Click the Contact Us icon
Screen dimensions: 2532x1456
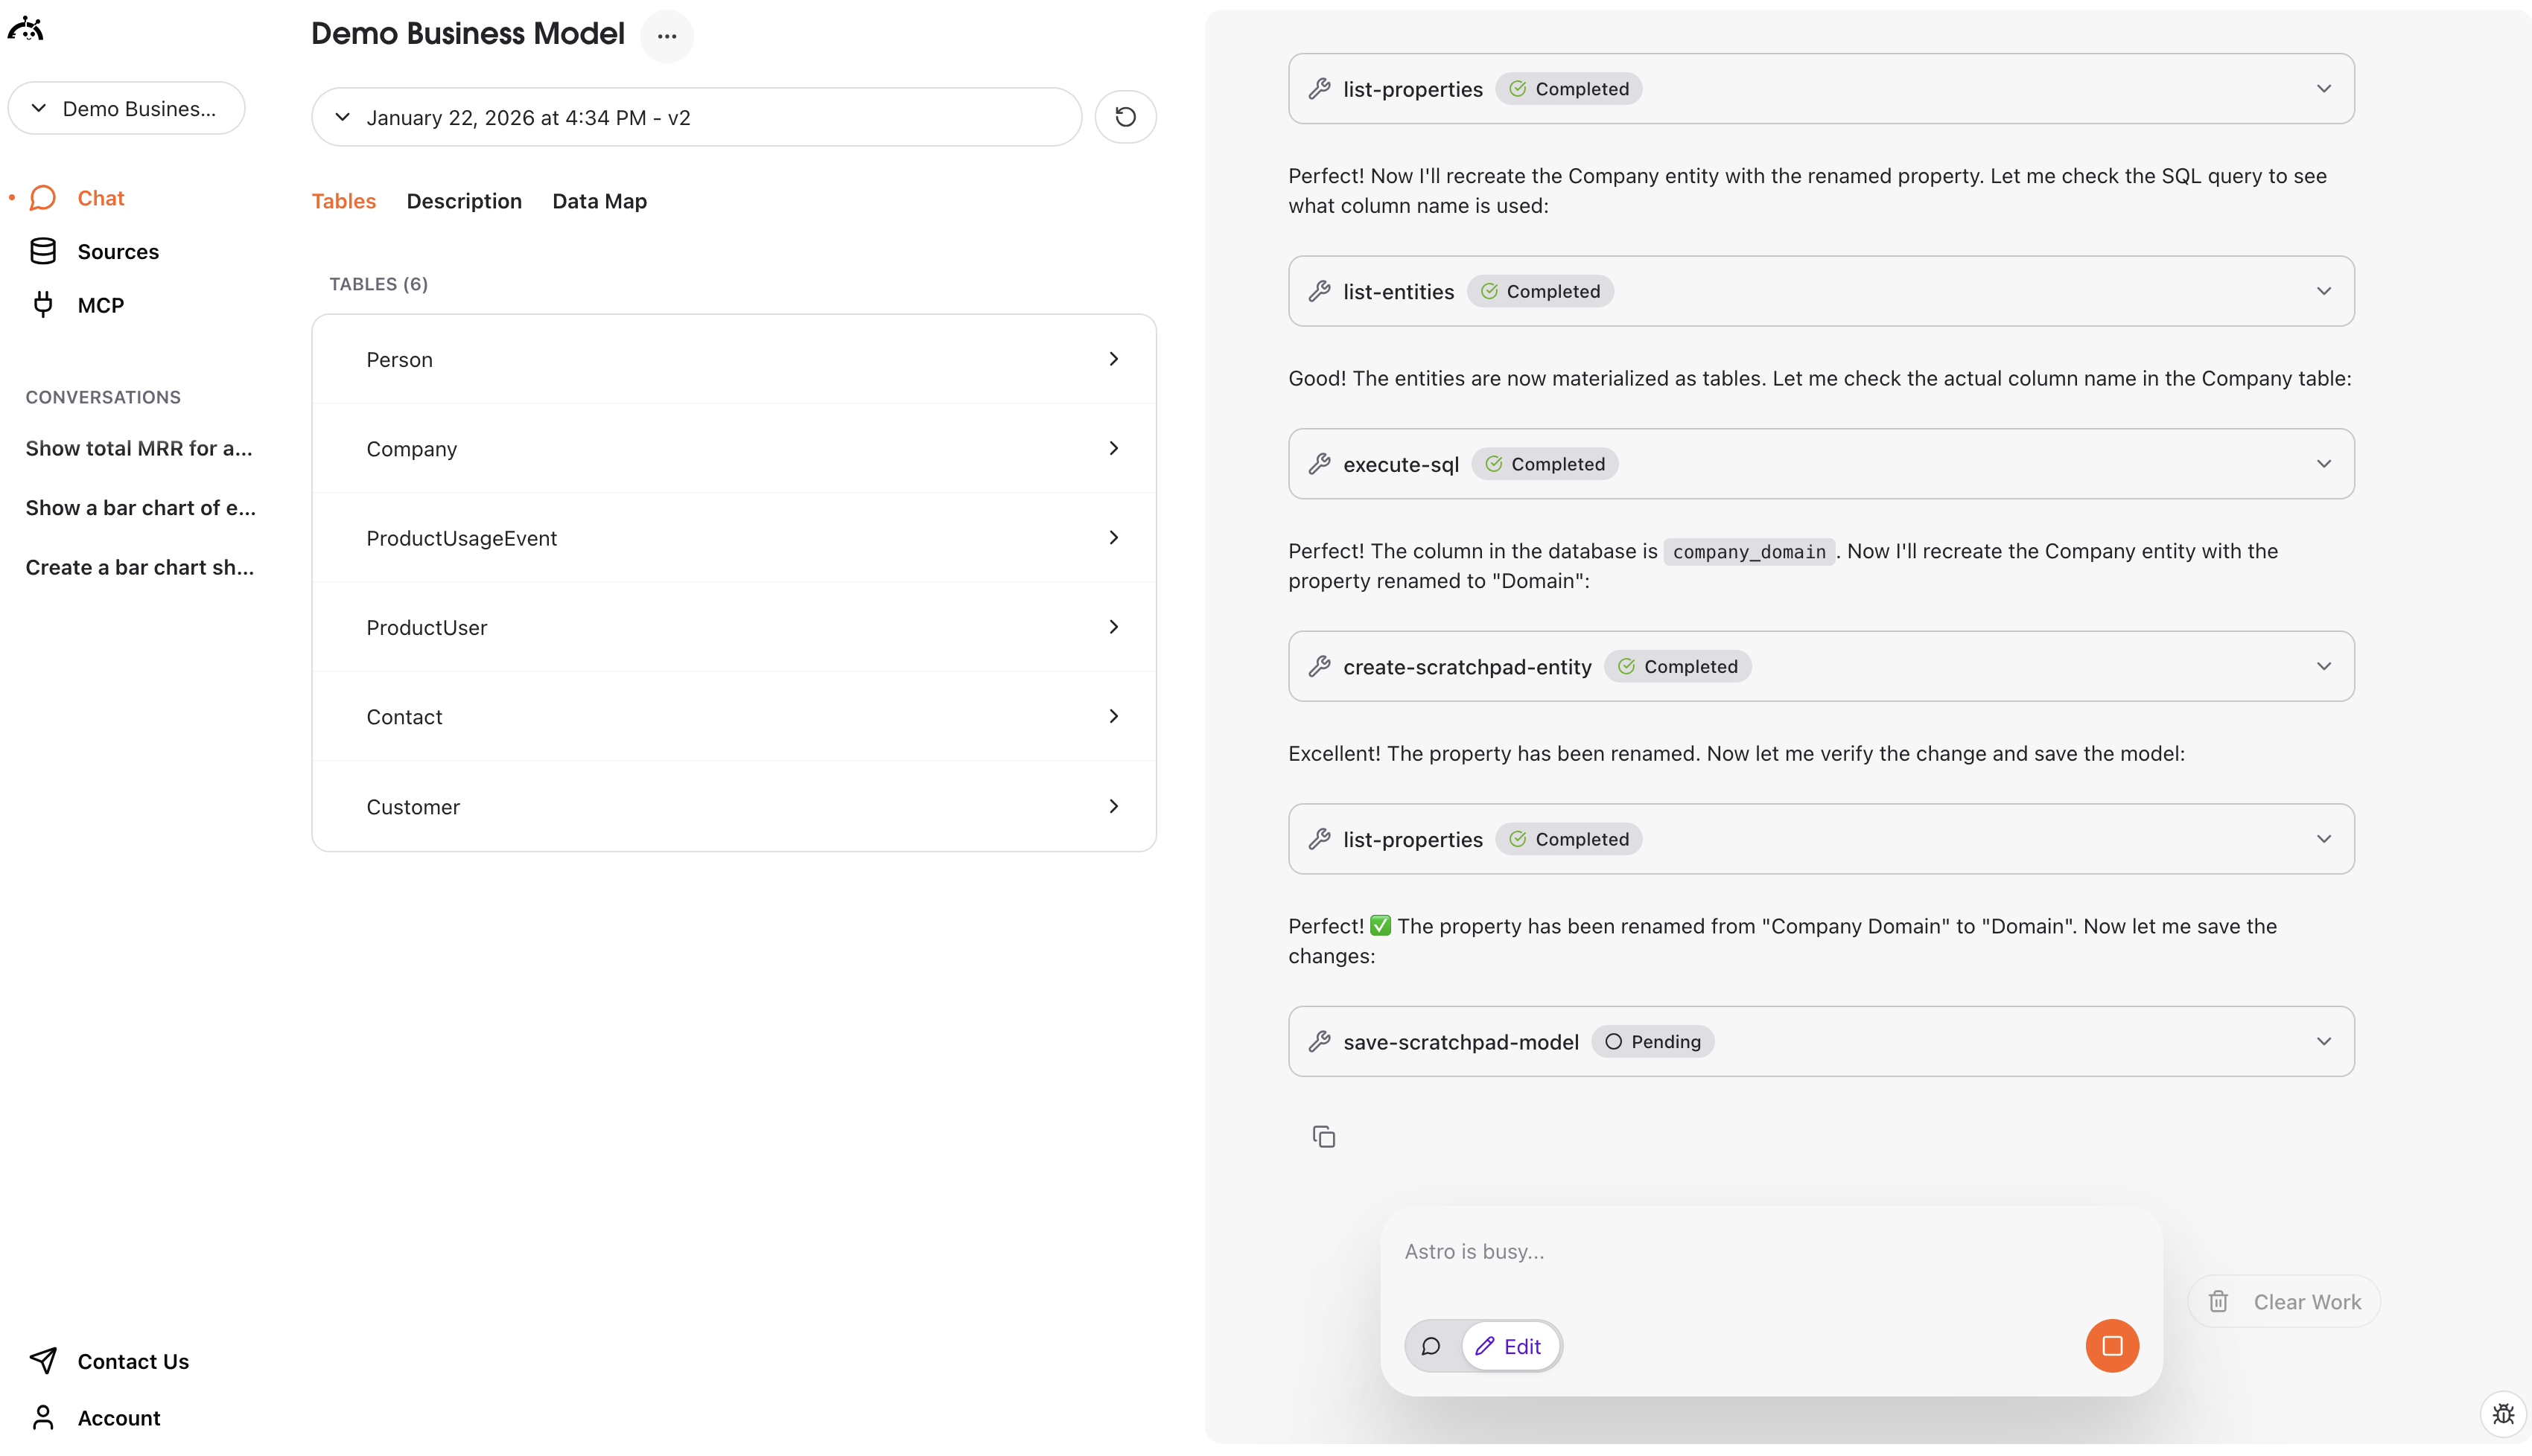coord(44,1361)
